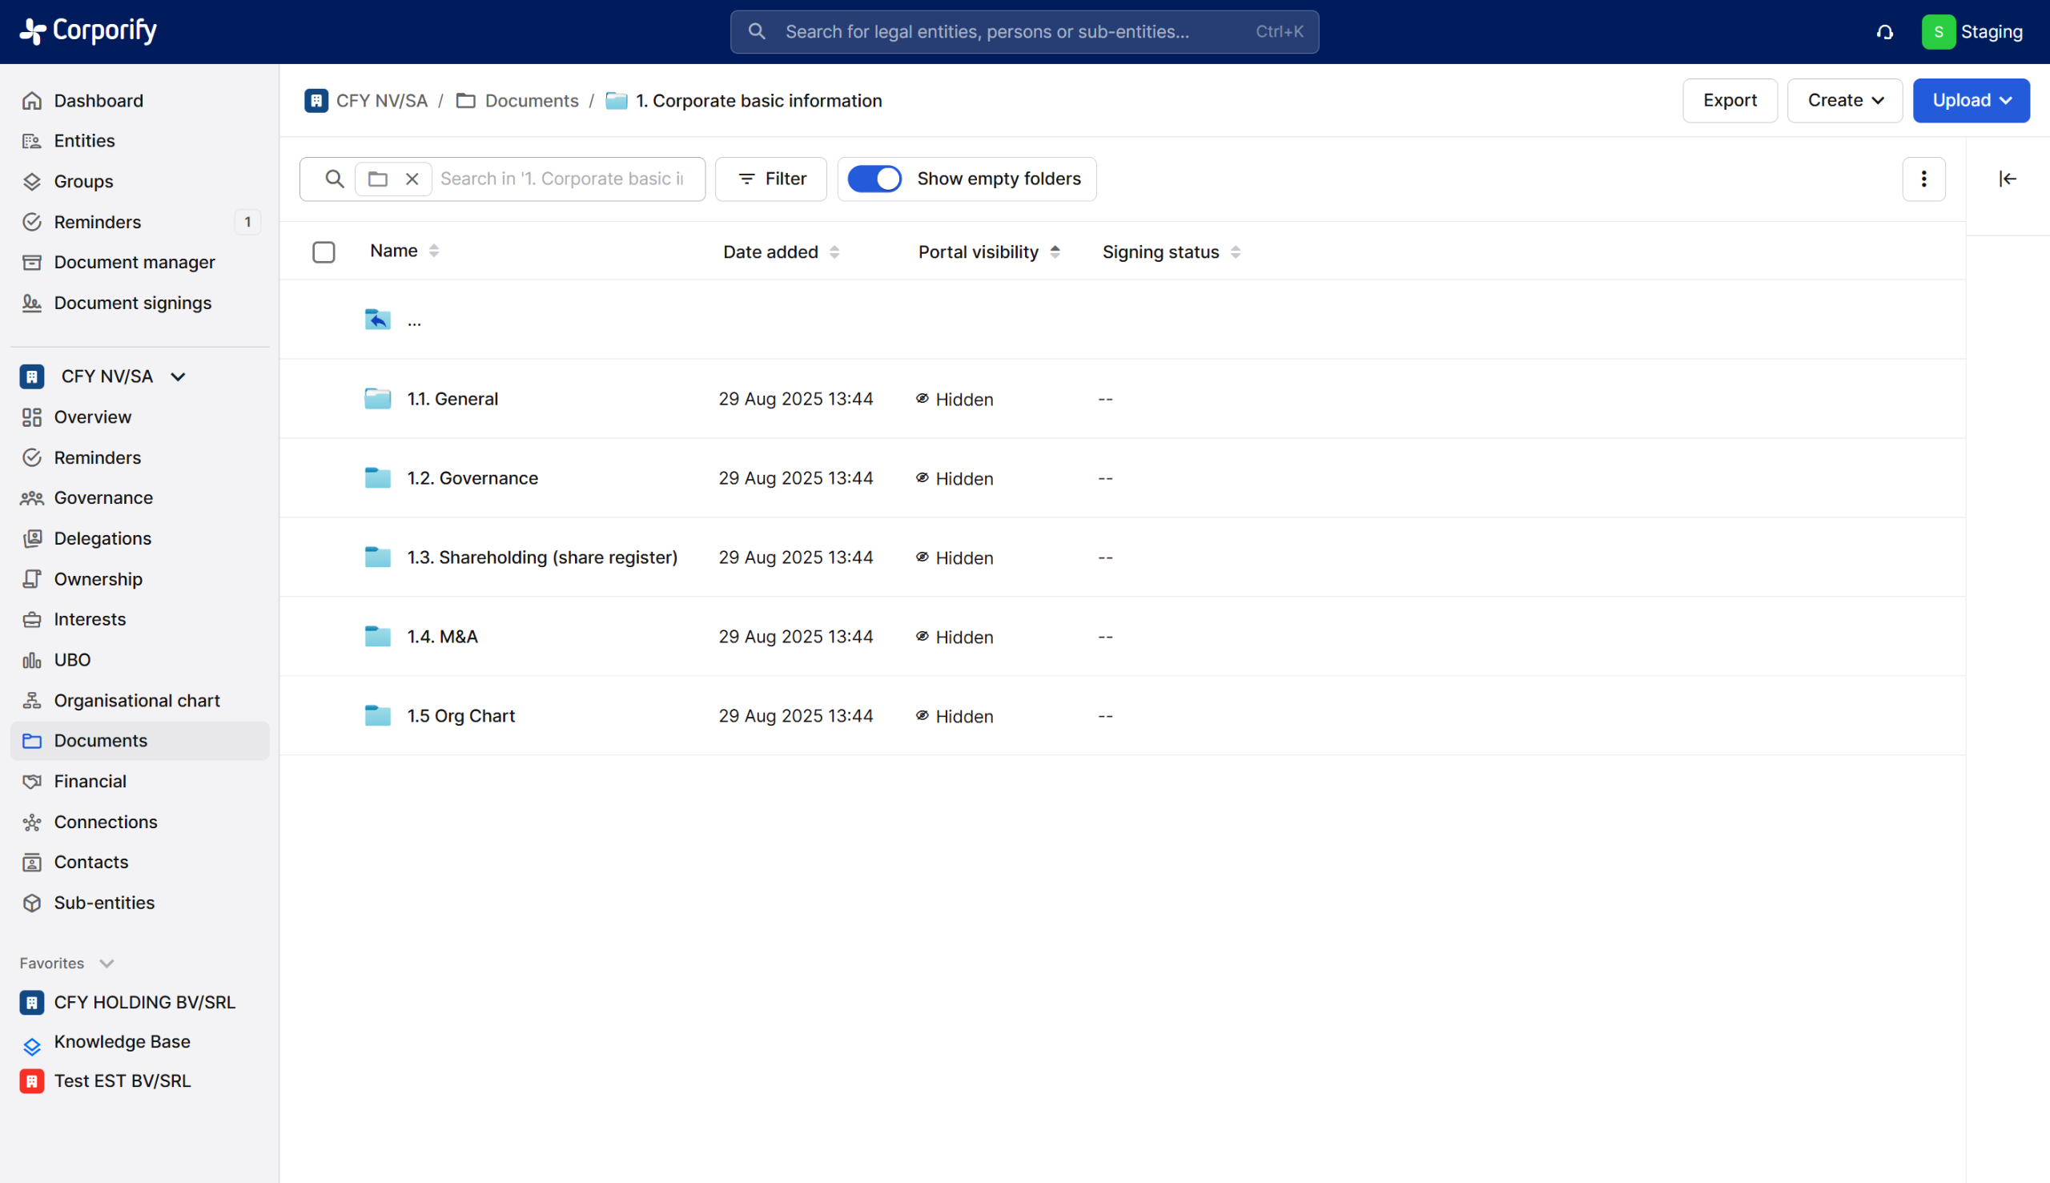
Task: Open the three-dot more options menu
Action: (x=1923, y=179)
